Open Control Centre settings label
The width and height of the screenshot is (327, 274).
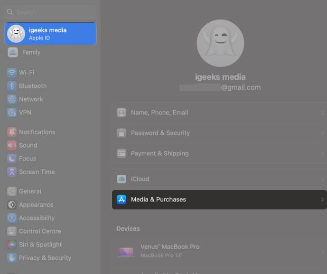[40, 231]
